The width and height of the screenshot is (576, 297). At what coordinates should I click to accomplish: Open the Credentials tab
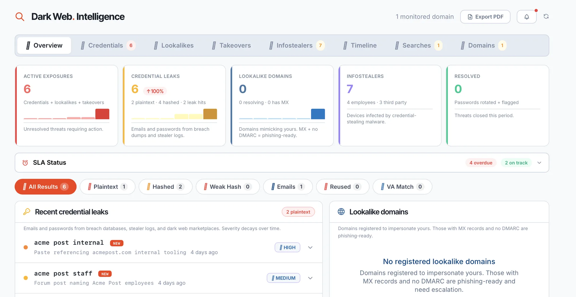[x=108, y=45]
